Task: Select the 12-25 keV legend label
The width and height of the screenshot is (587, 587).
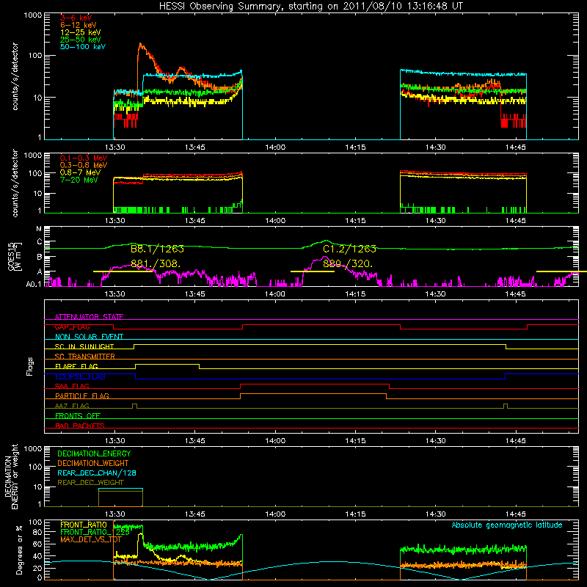Action: [81, 32]
